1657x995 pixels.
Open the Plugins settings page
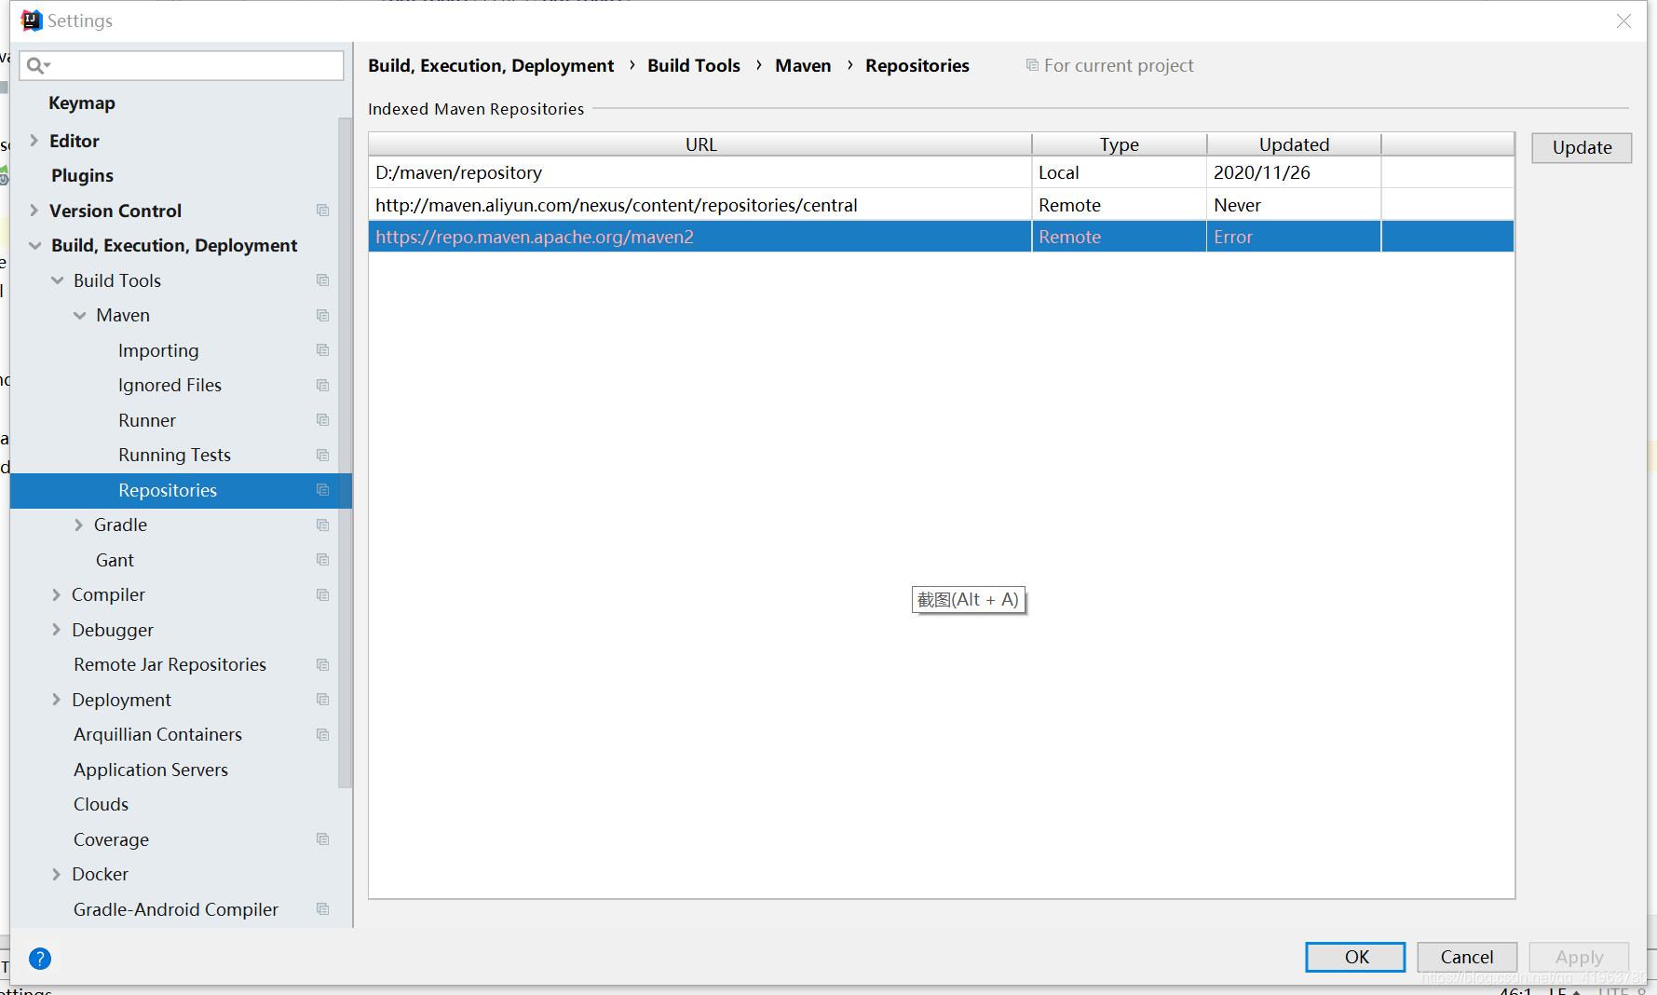[x=82, y=176]
